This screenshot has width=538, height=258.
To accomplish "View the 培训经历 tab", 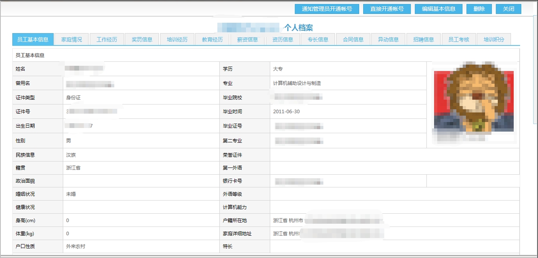I will point(177,39).
